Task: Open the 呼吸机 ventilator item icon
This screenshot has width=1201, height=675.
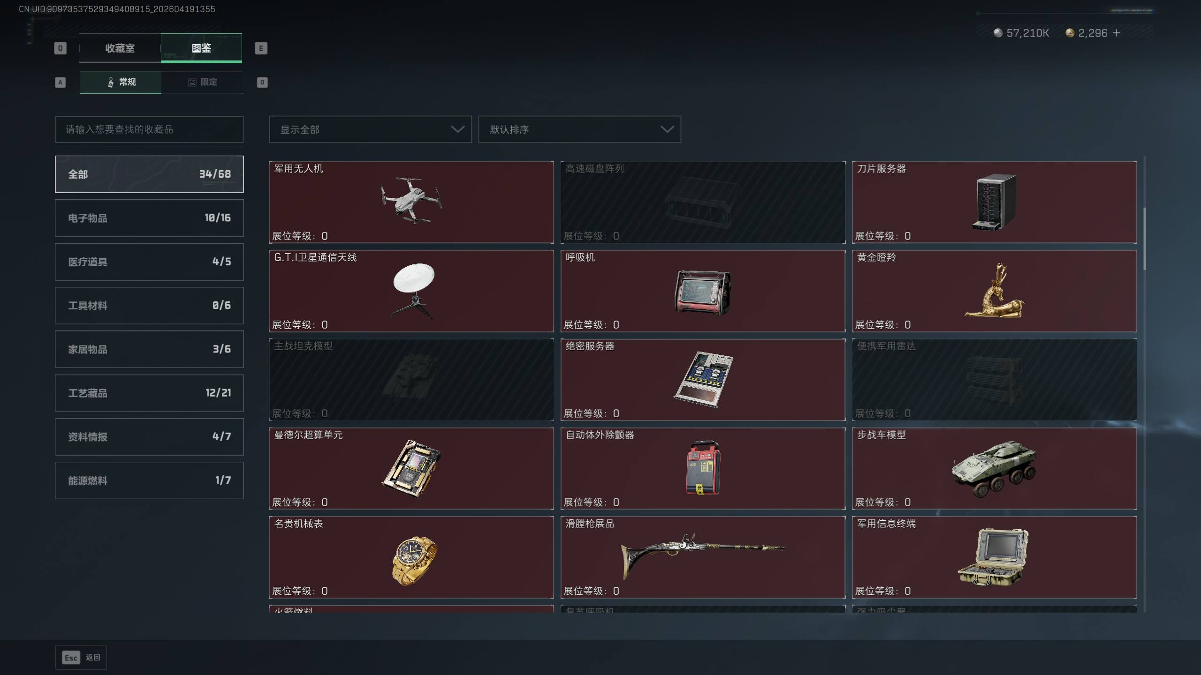Action: (x=702, y=292)
